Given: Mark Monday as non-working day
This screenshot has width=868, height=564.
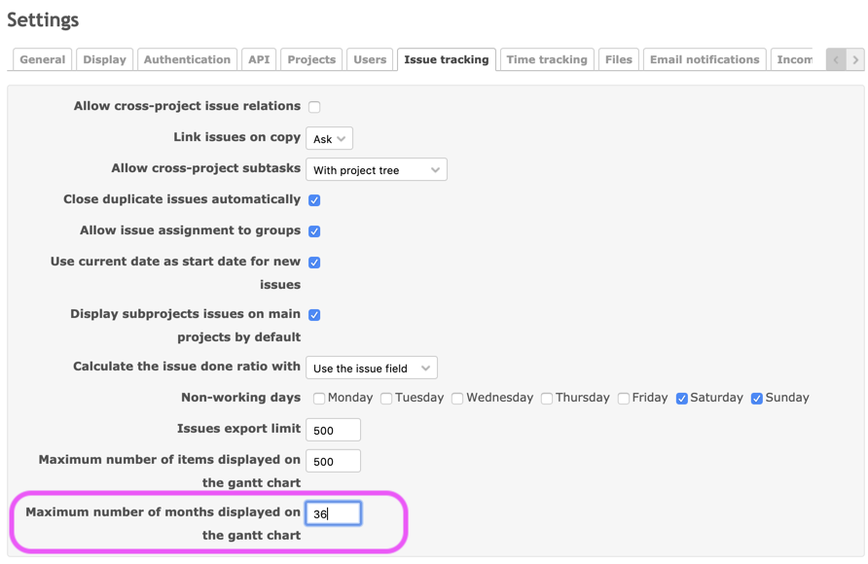Looking at the screenshot, I should point(319,399).
